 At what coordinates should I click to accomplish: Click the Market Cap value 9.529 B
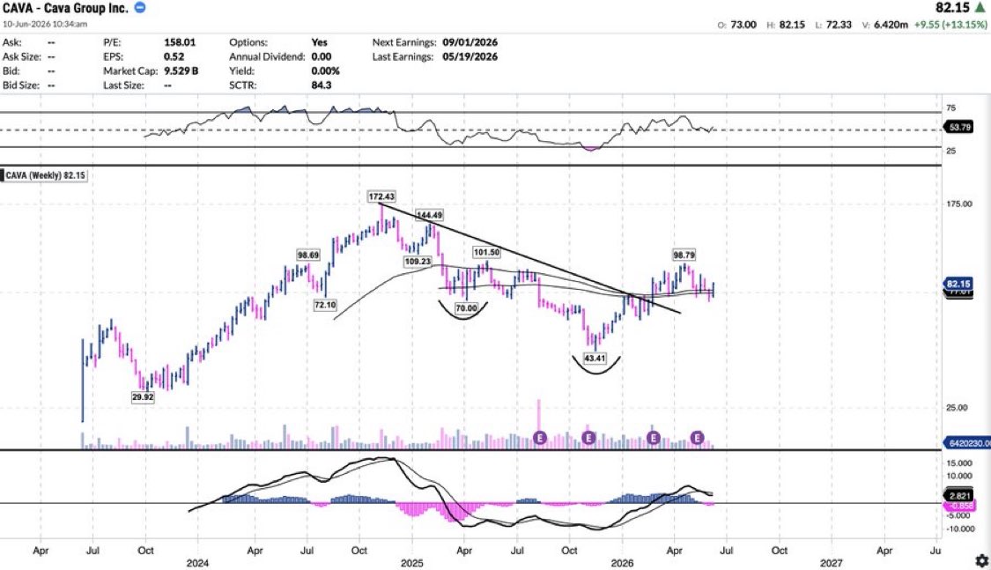[181, 70]
